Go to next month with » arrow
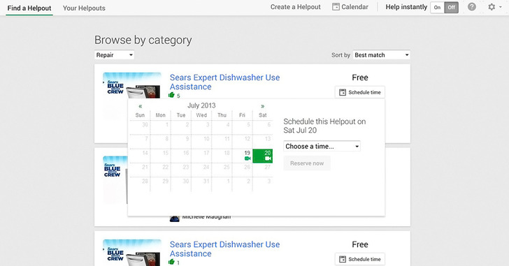 pyautogui.click(x=263, y=106)
